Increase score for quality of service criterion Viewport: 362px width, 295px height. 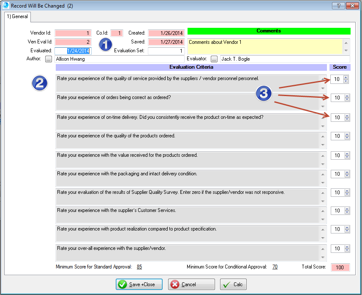pyautogui.click(x=346, y=78)
